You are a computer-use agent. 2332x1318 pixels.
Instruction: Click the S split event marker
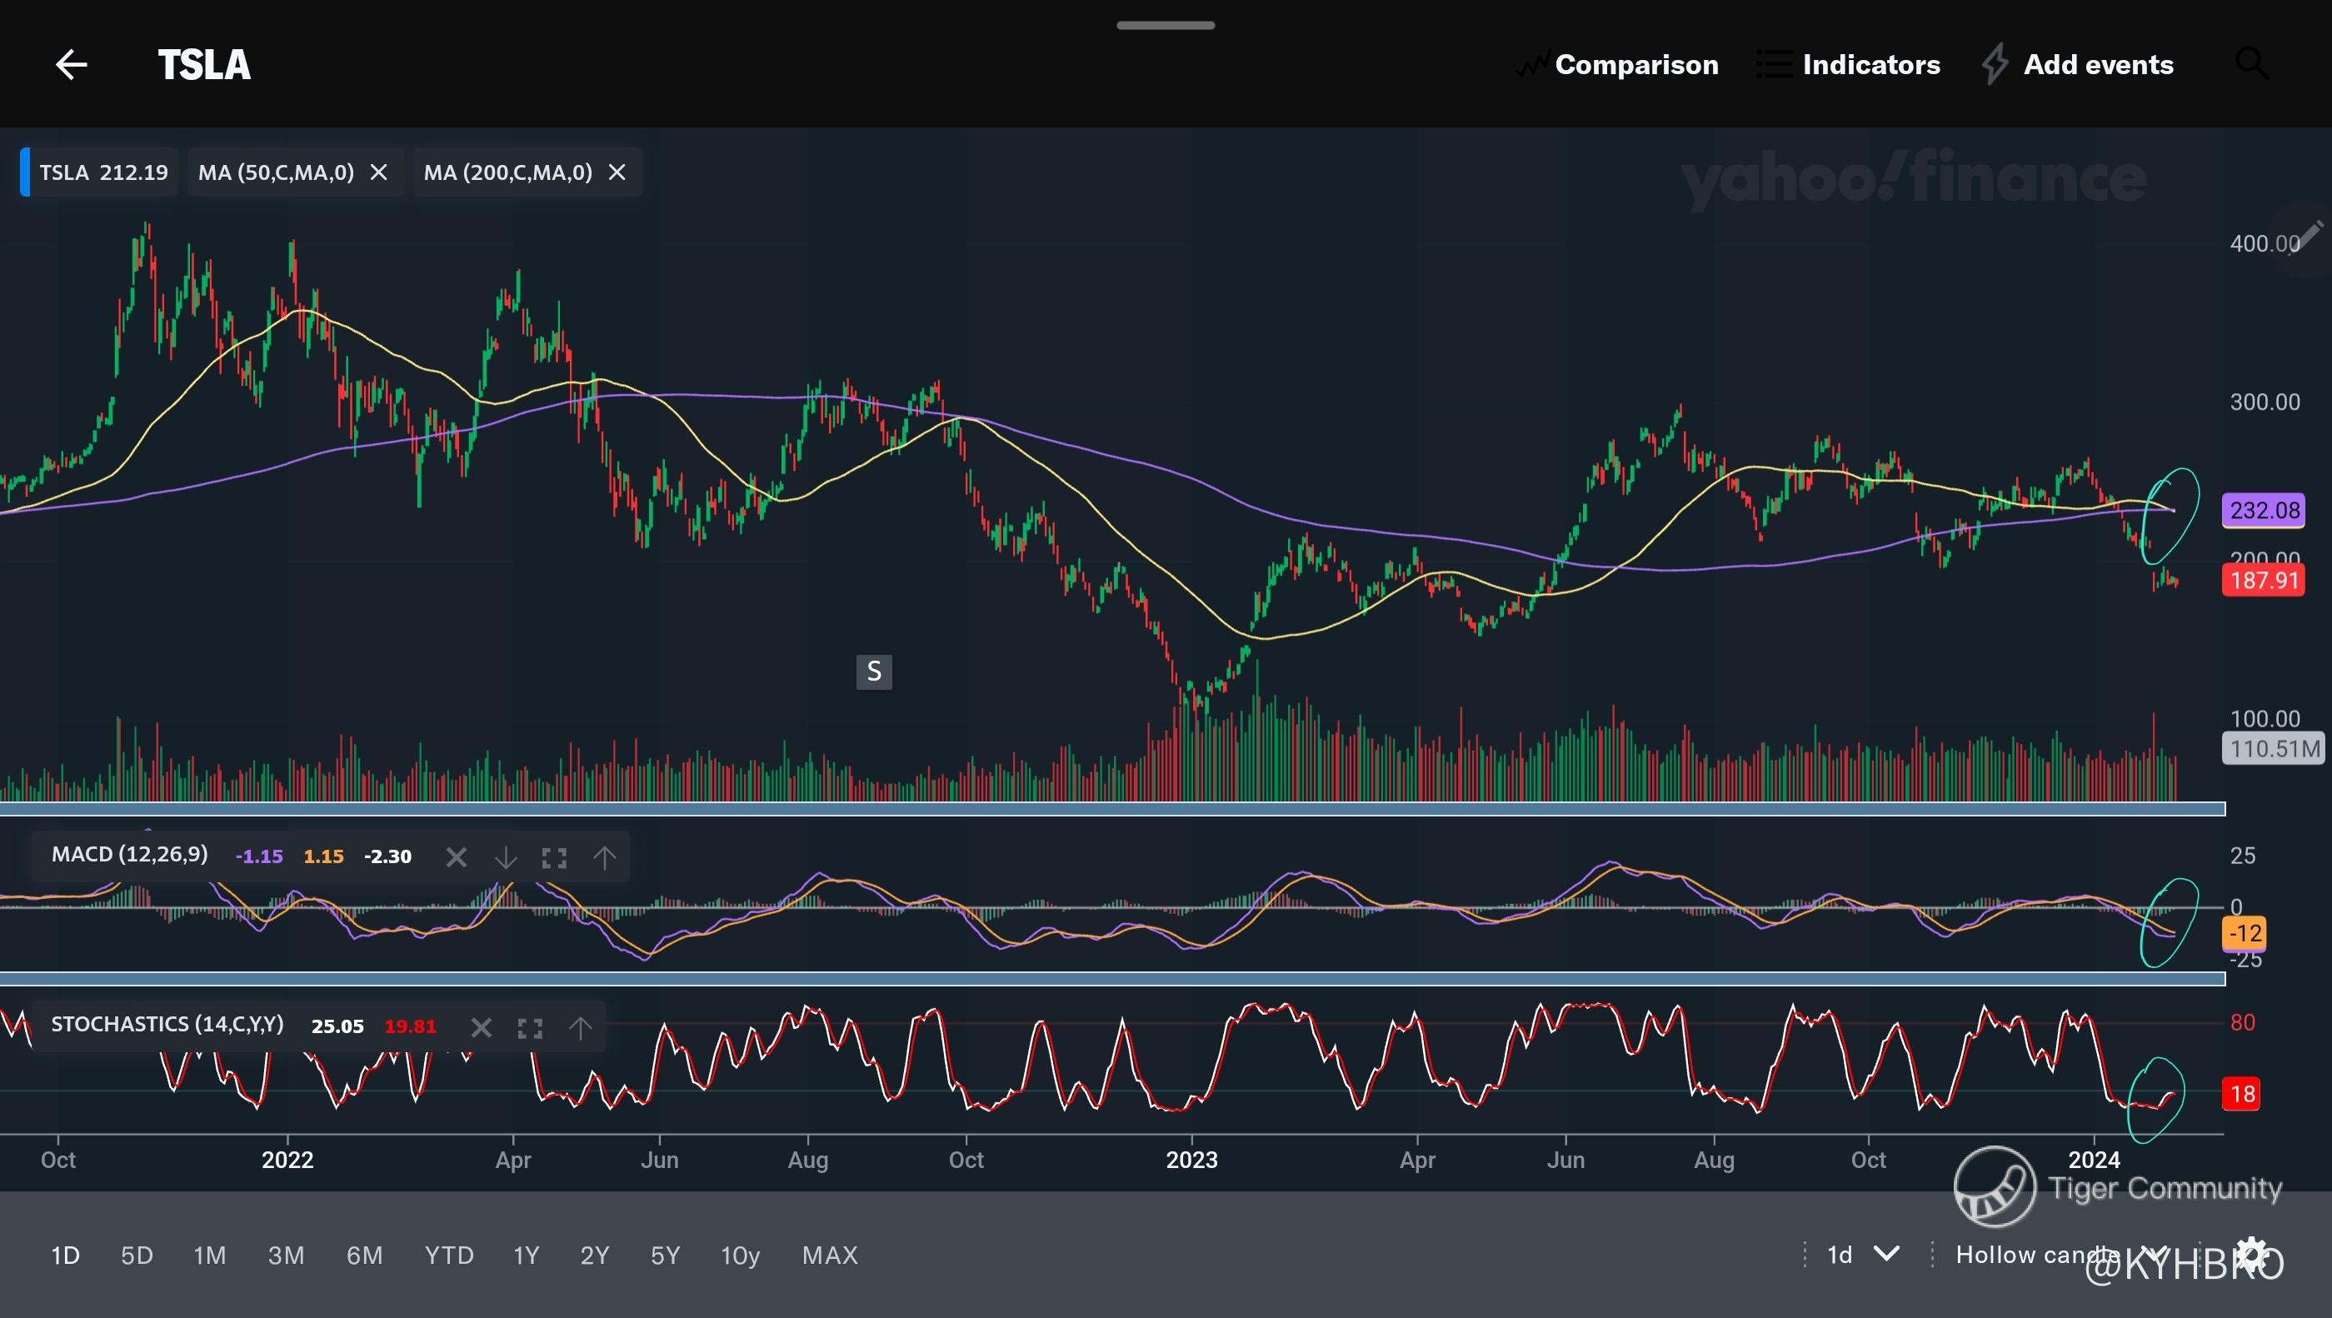tap(874, 671)
